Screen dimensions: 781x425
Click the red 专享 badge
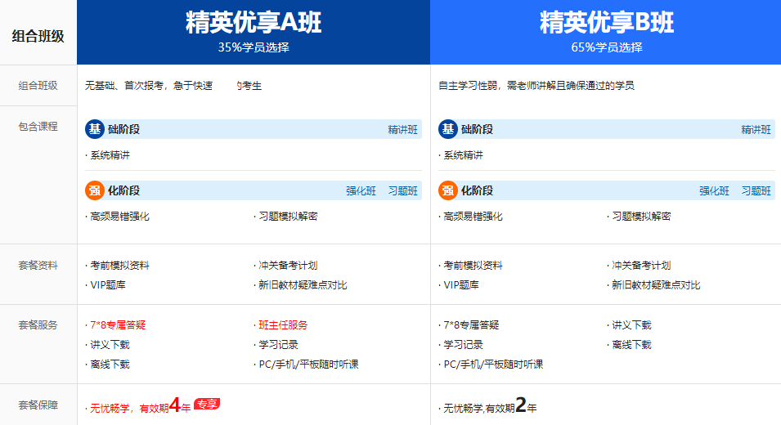pyautogui.click(x=207, y=404)
